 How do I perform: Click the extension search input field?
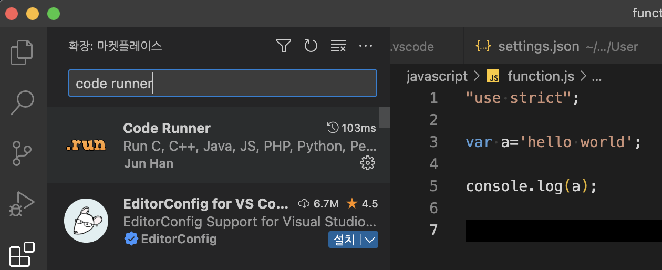tap(222, 83)
